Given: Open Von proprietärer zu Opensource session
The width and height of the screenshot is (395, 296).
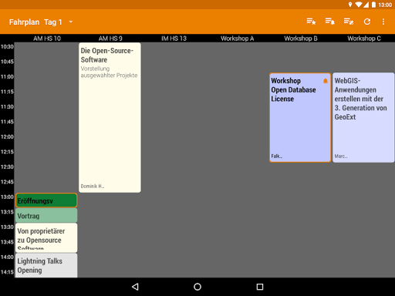Looking at the screenshot, I should [46, 237].
